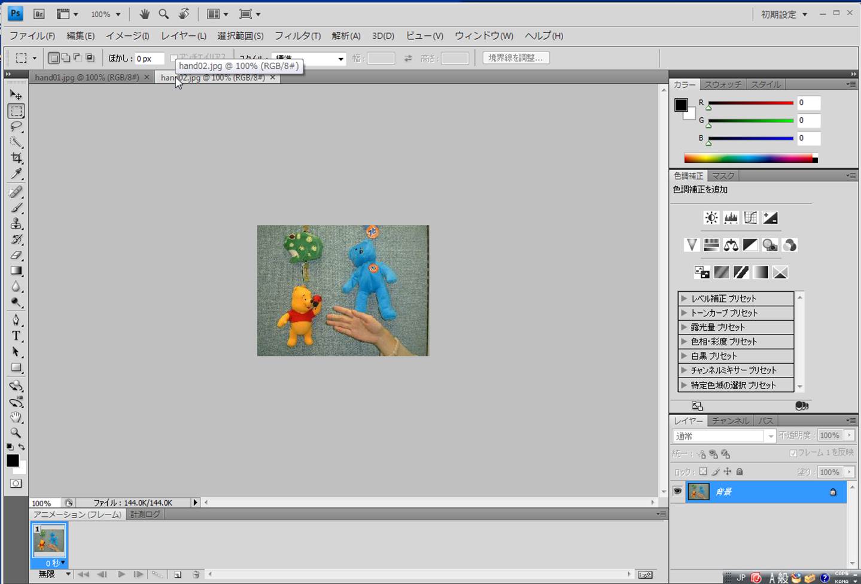Select the Clone Stamp tool

tap(16, 224)
